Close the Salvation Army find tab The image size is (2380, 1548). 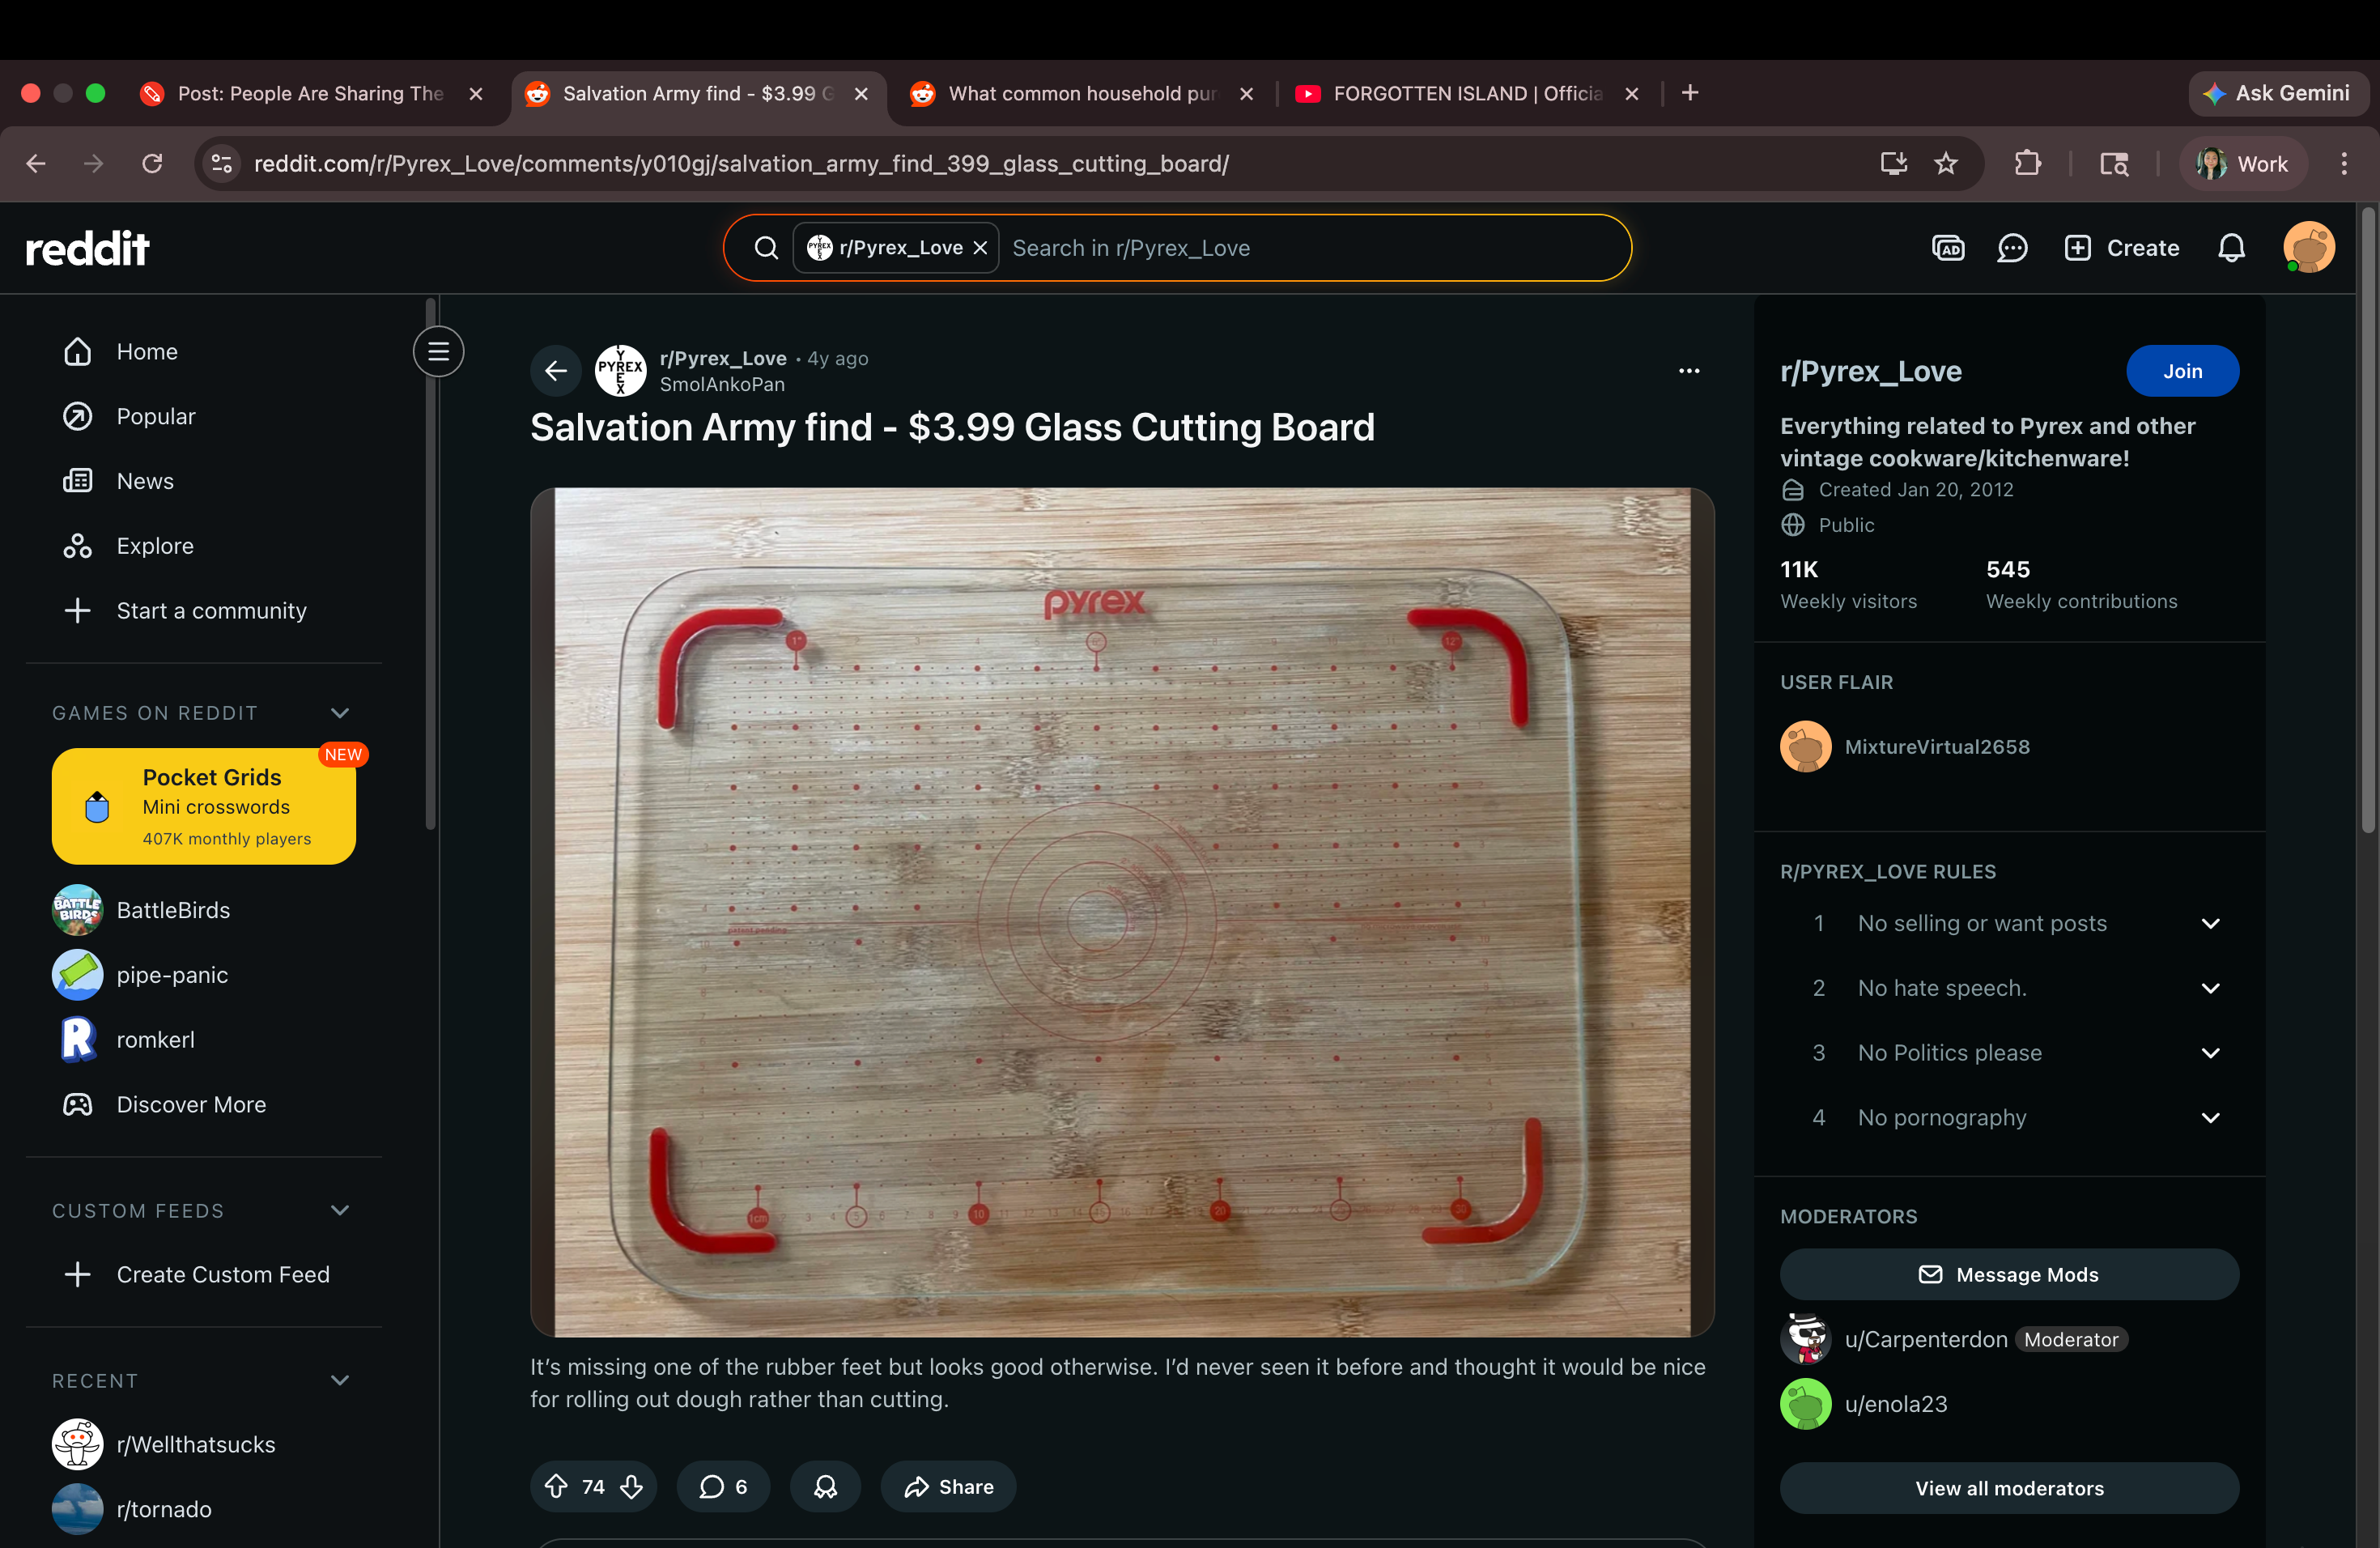click(x=861, y=94)
